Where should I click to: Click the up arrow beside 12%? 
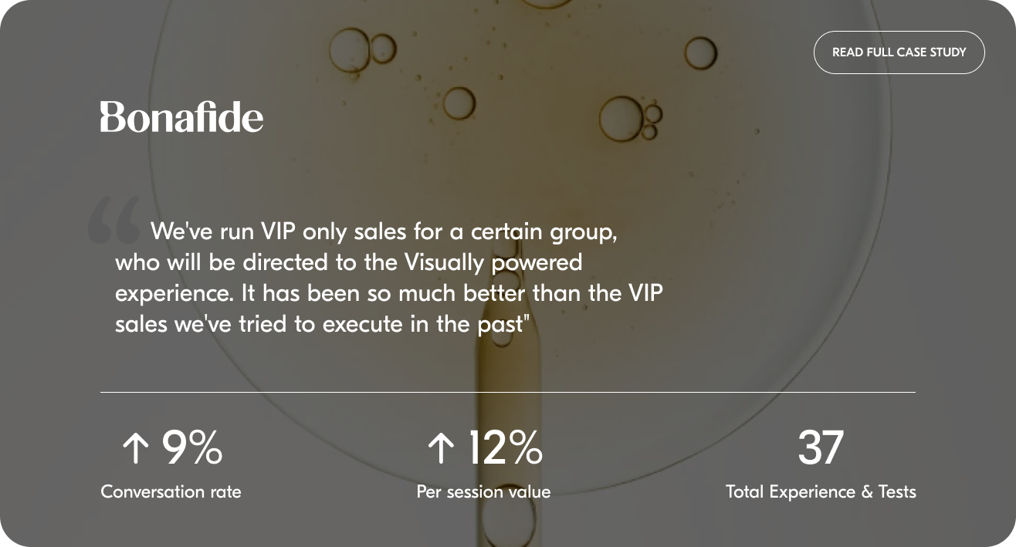pyautogui.click(x=441, y=448)
